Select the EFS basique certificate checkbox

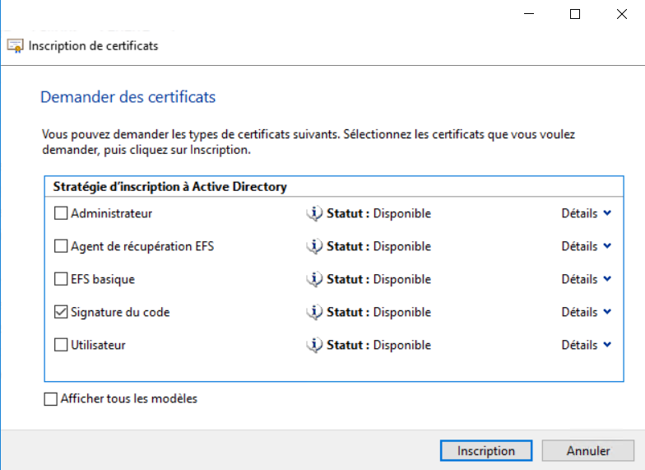pyautogui.click(x=61, y=280)
